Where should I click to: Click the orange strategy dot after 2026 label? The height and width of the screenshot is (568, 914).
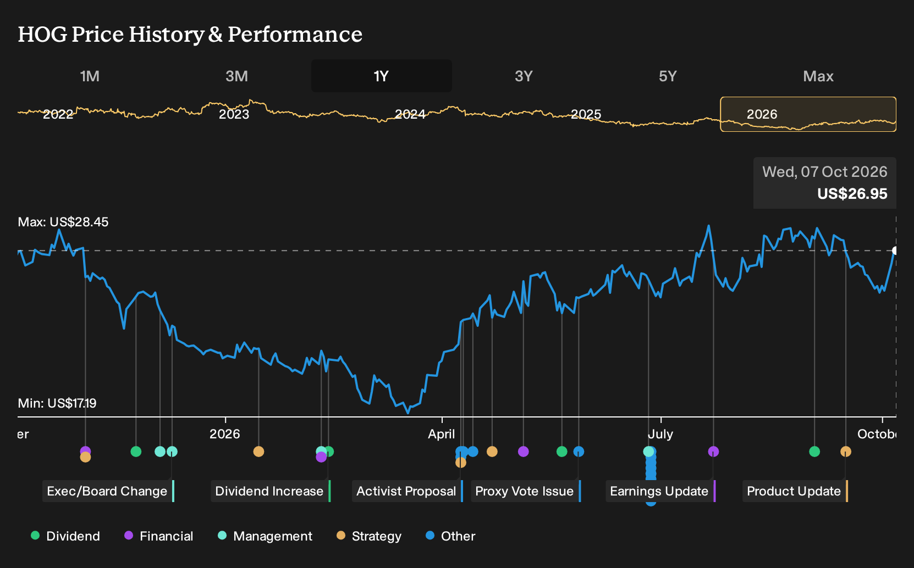click(258, 452)
